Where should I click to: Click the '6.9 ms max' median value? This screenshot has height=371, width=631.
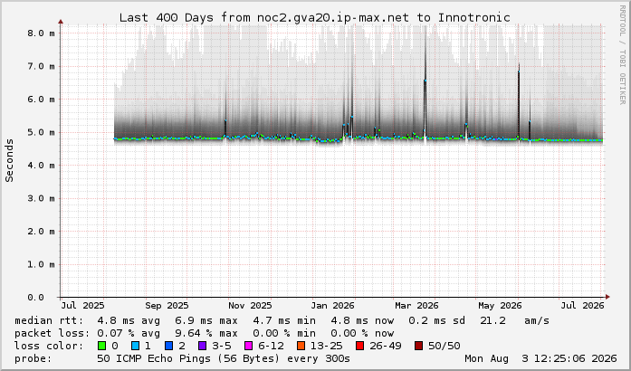206,320
